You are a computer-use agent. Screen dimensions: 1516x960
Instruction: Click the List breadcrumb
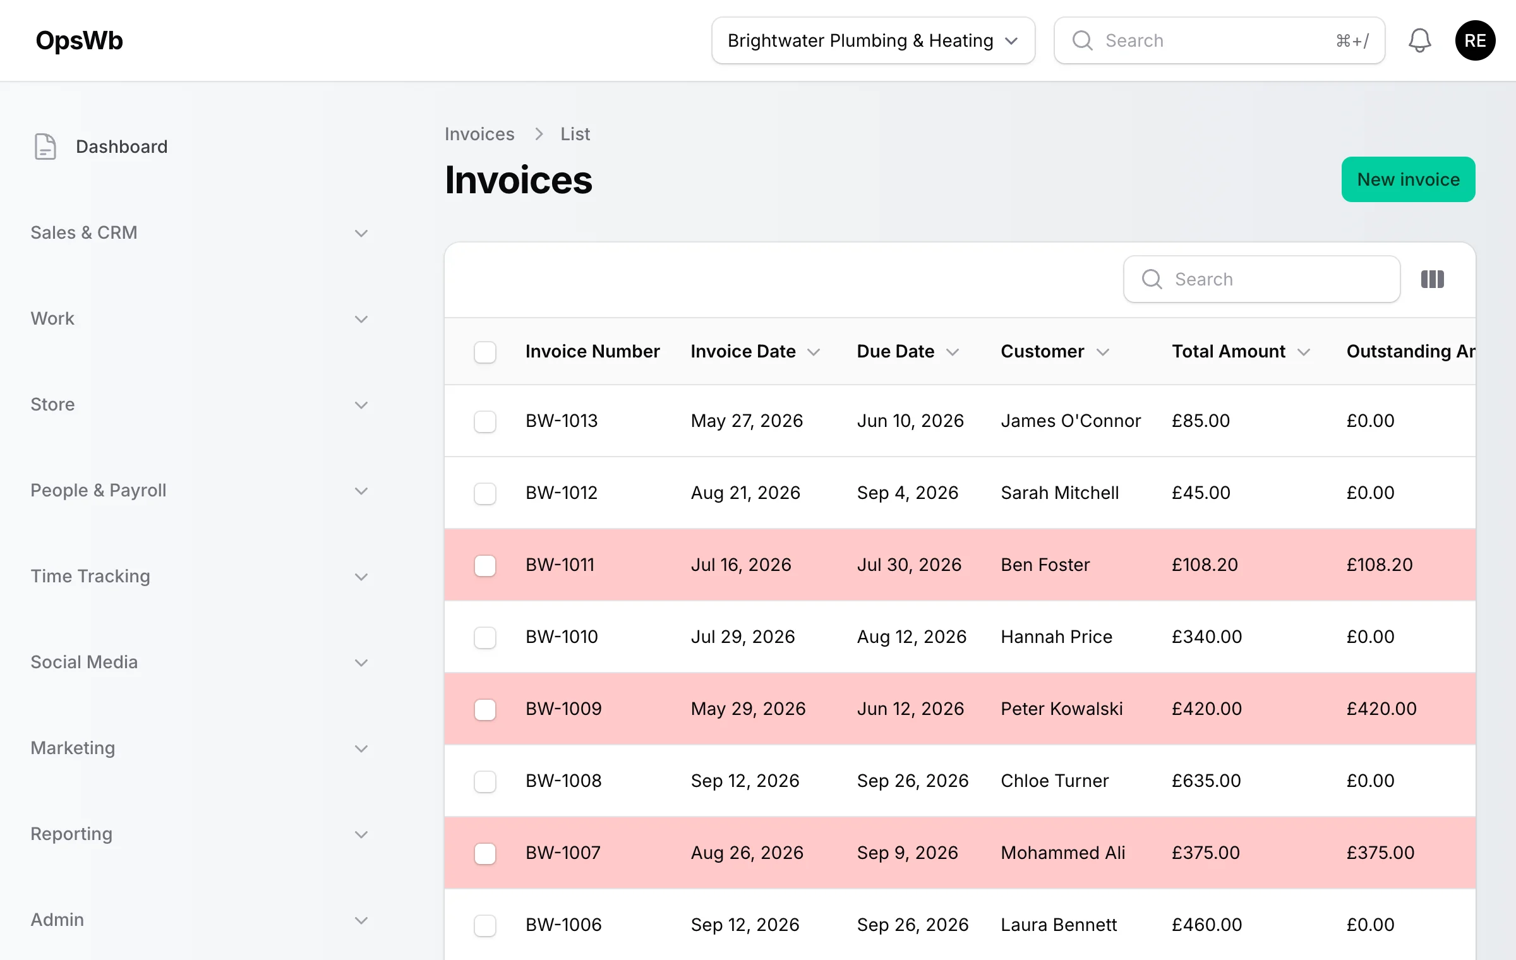pos(575,134)
